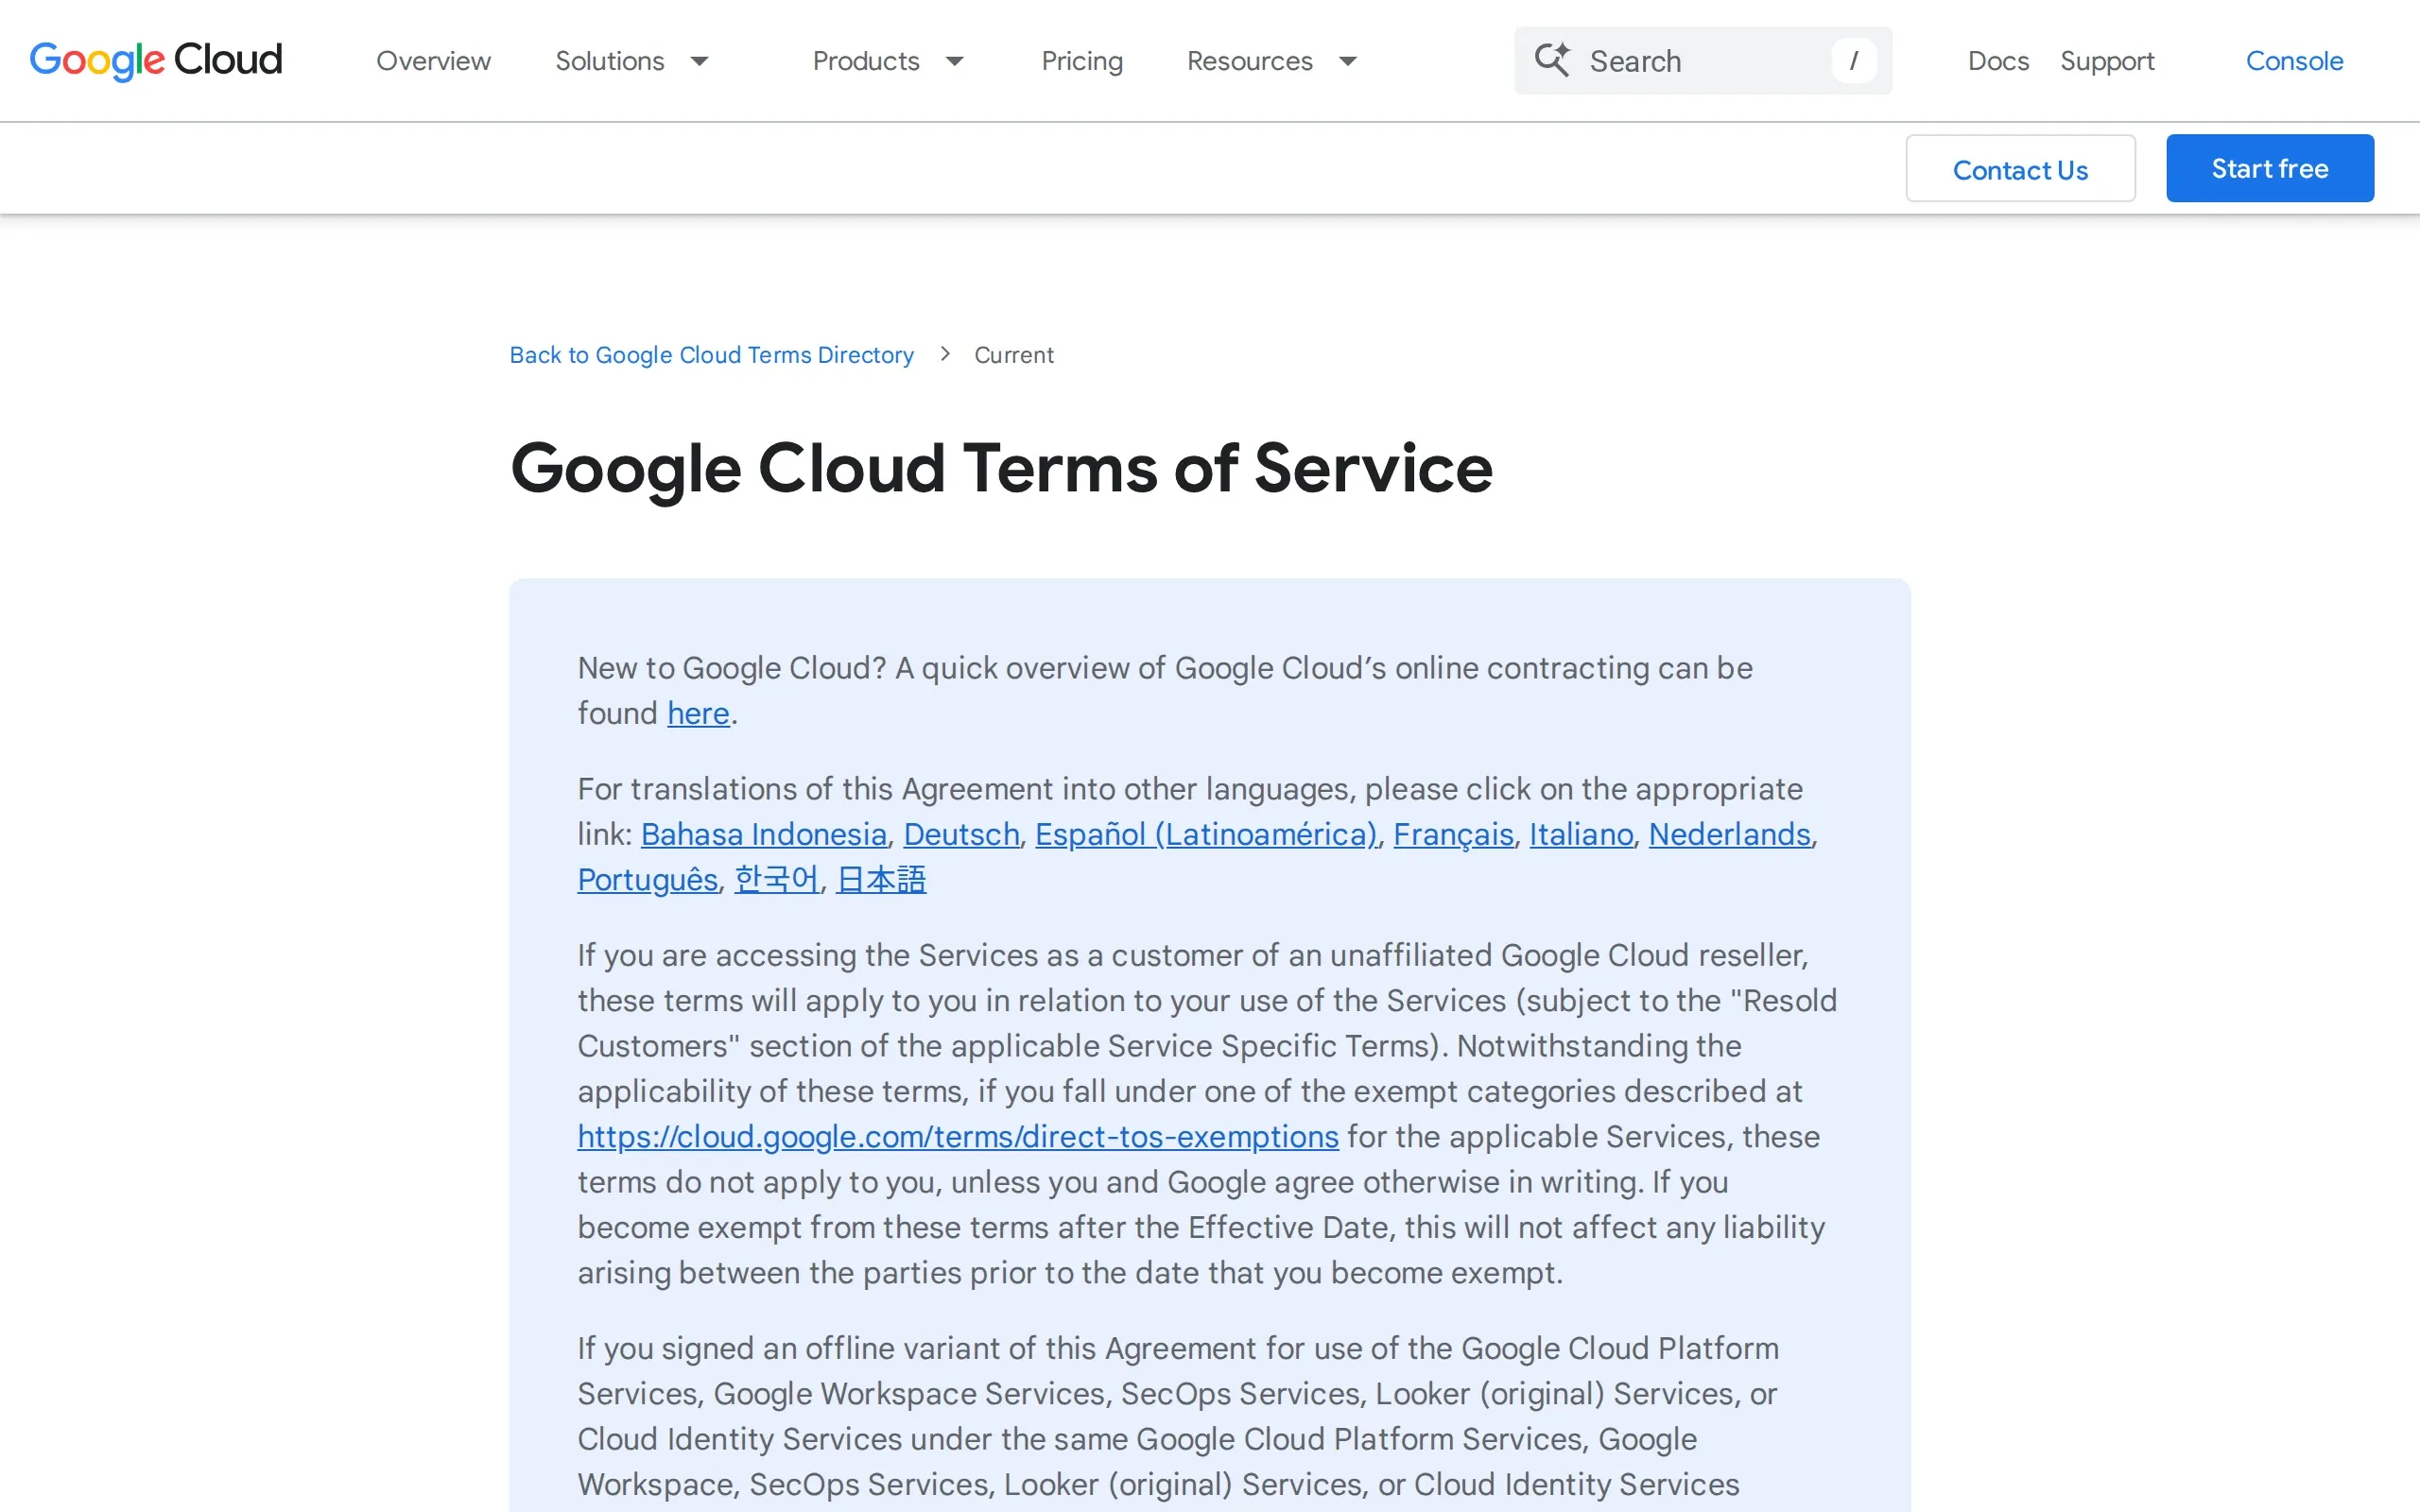Click the Google Cloud logo
The height and width of the screenshot is (1512, 2420).
coord(156,61)
